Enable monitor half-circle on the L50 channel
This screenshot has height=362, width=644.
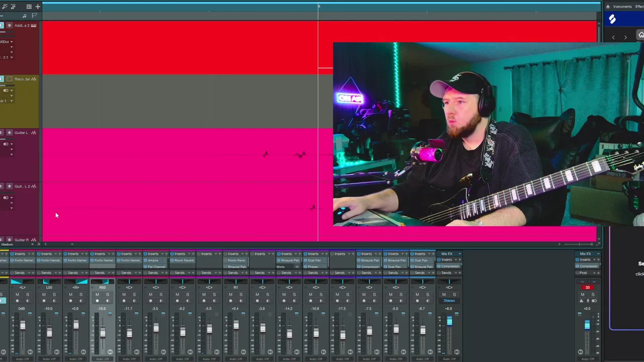click(x=54, y=301)
